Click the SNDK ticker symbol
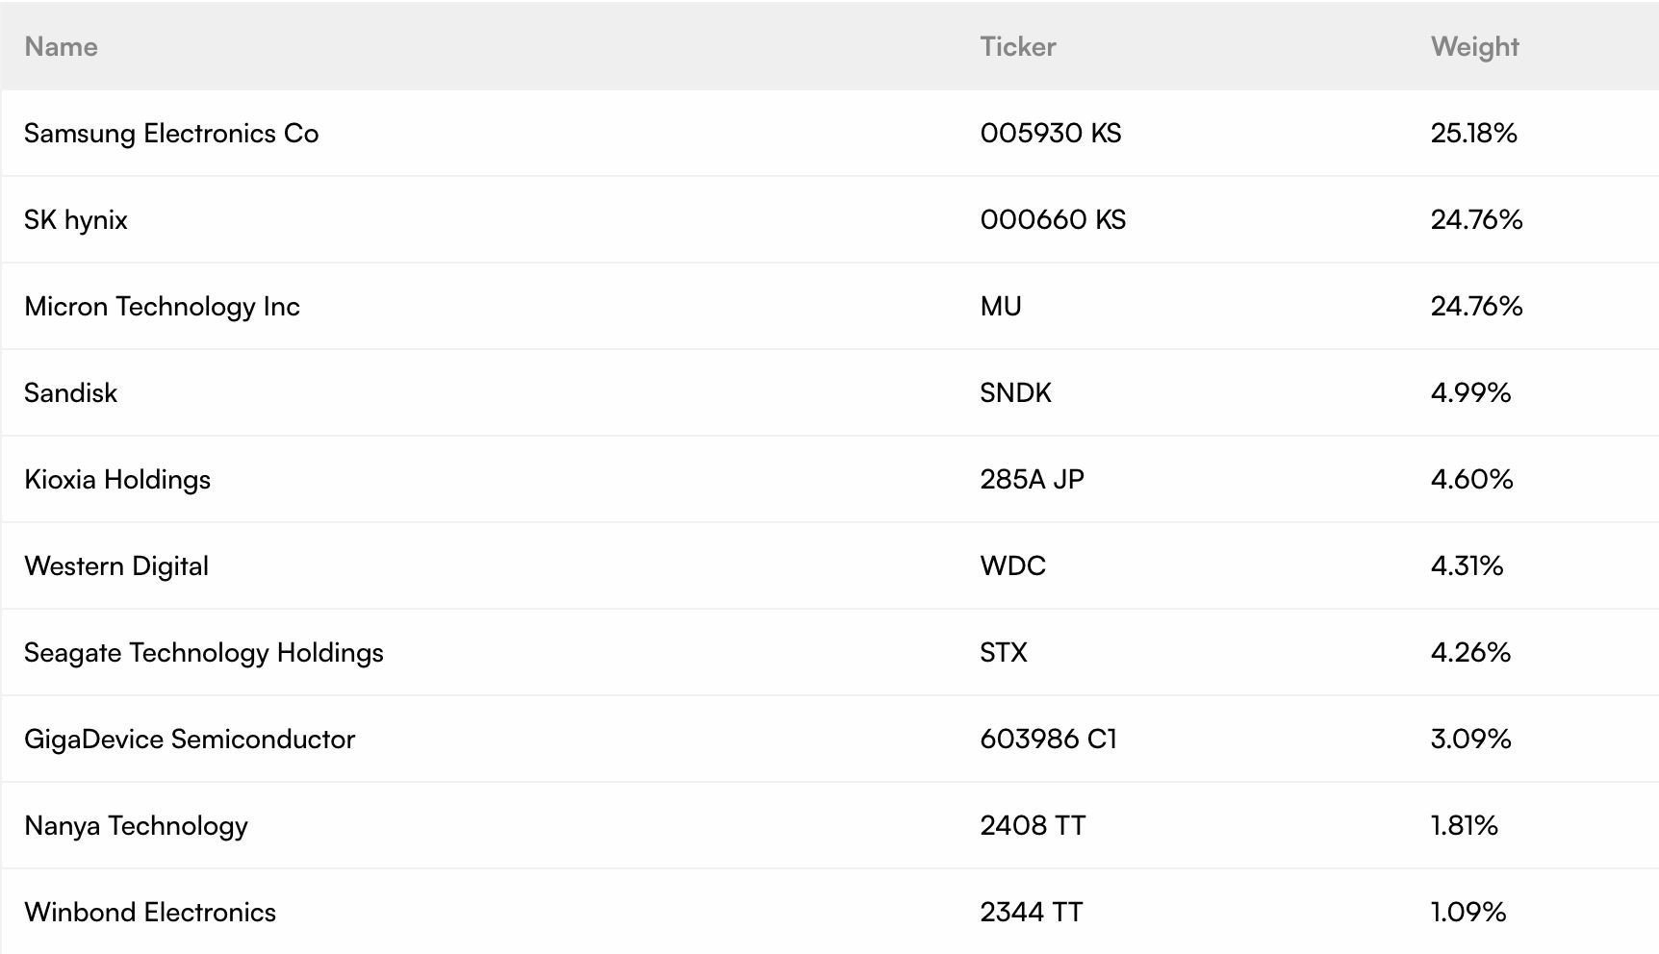 click(1015, 392)
